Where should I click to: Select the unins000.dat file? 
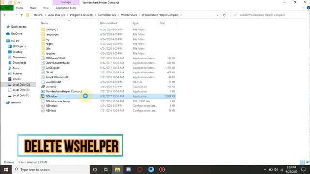[x=53, y=82]
